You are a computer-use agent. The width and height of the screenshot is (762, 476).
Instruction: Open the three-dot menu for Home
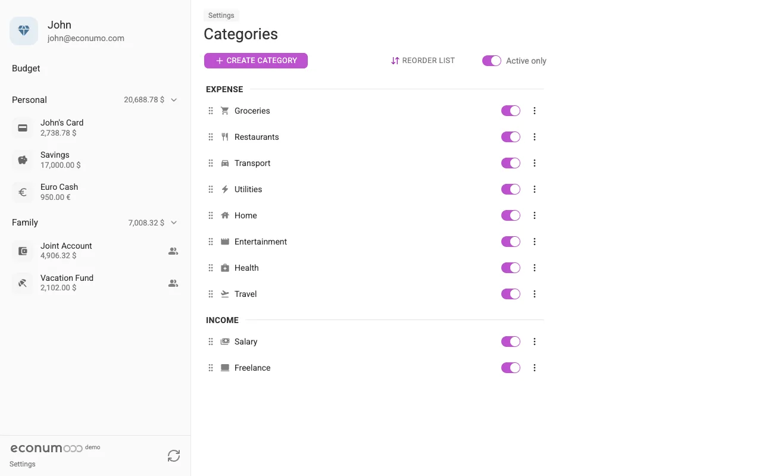tap(535, 215)
